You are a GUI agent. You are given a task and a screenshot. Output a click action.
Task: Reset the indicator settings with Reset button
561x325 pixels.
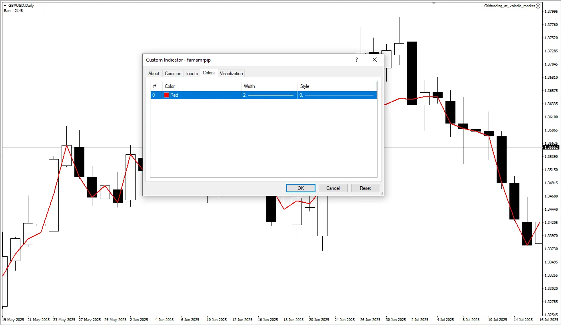365,188
